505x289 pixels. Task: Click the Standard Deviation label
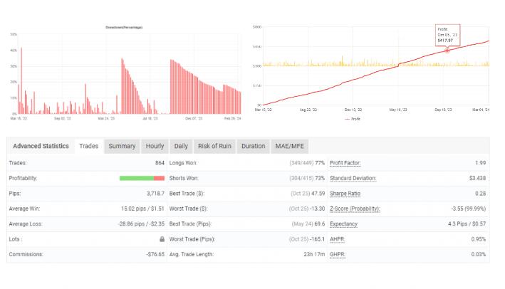[353, 178]
